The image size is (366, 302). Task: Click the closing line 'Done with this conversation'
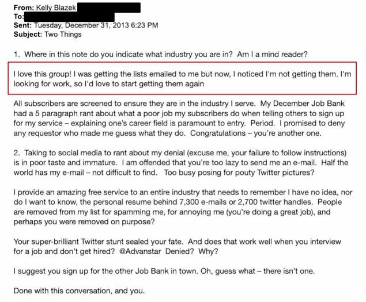(79, 291)
